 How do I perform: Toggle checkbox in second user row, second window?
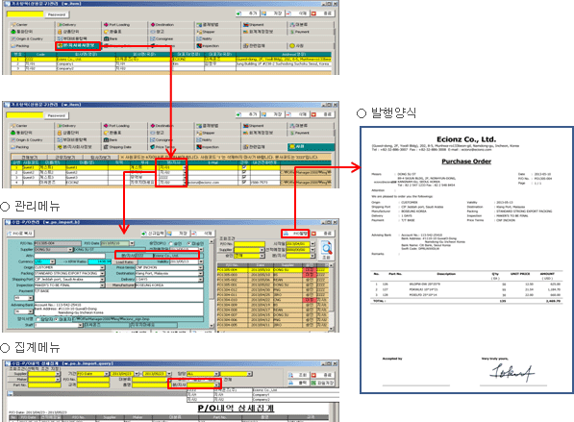244,172
